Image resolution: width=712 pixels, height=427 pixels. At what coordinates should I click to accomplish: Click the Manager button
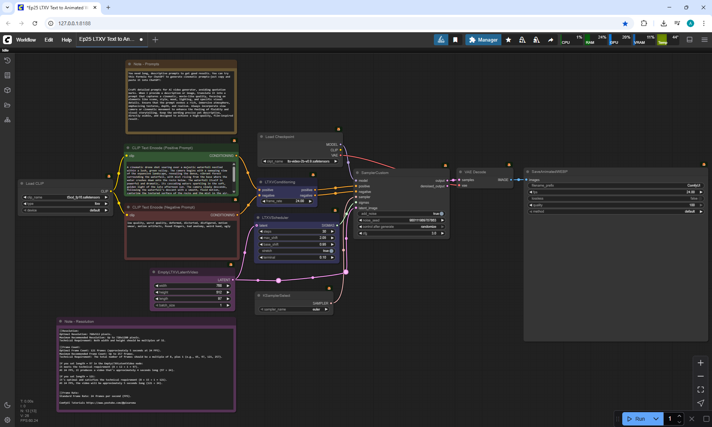coord(483,40)
